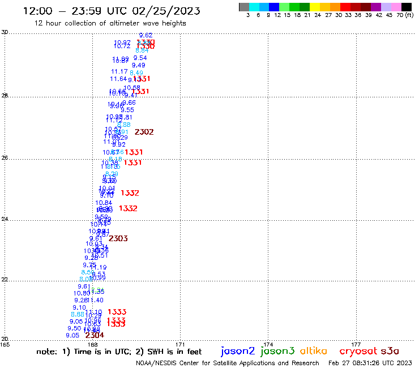This screenshot has width=419, height=368.
Task: Click the cyan swatch in the wave height legend
Action: pyautogui.click(x=254, y=7)
